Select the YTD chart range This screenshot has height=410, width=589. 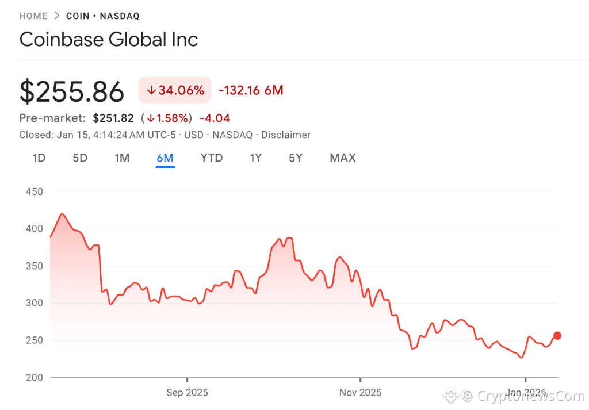tap(211, 158)
